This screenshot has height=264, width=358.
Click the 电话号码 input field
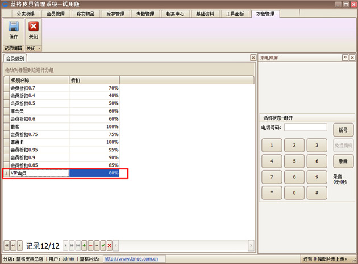[306, 127]
